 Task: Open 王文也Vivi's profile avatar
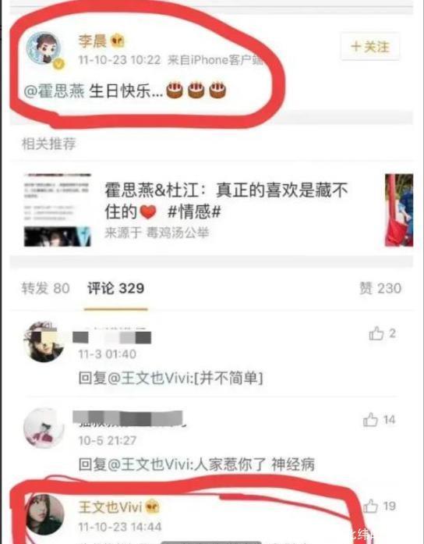pos(44,514)
